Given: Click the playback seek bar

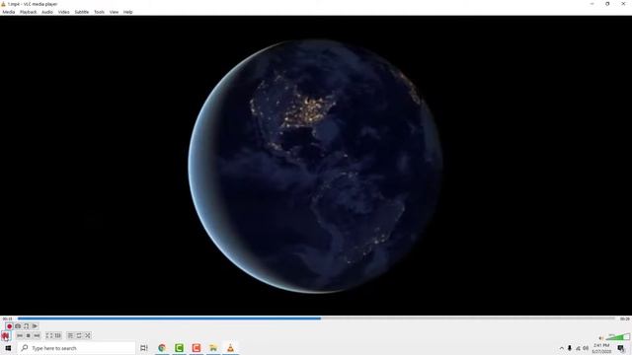Looking at the screenshot, I should [316, 319].
